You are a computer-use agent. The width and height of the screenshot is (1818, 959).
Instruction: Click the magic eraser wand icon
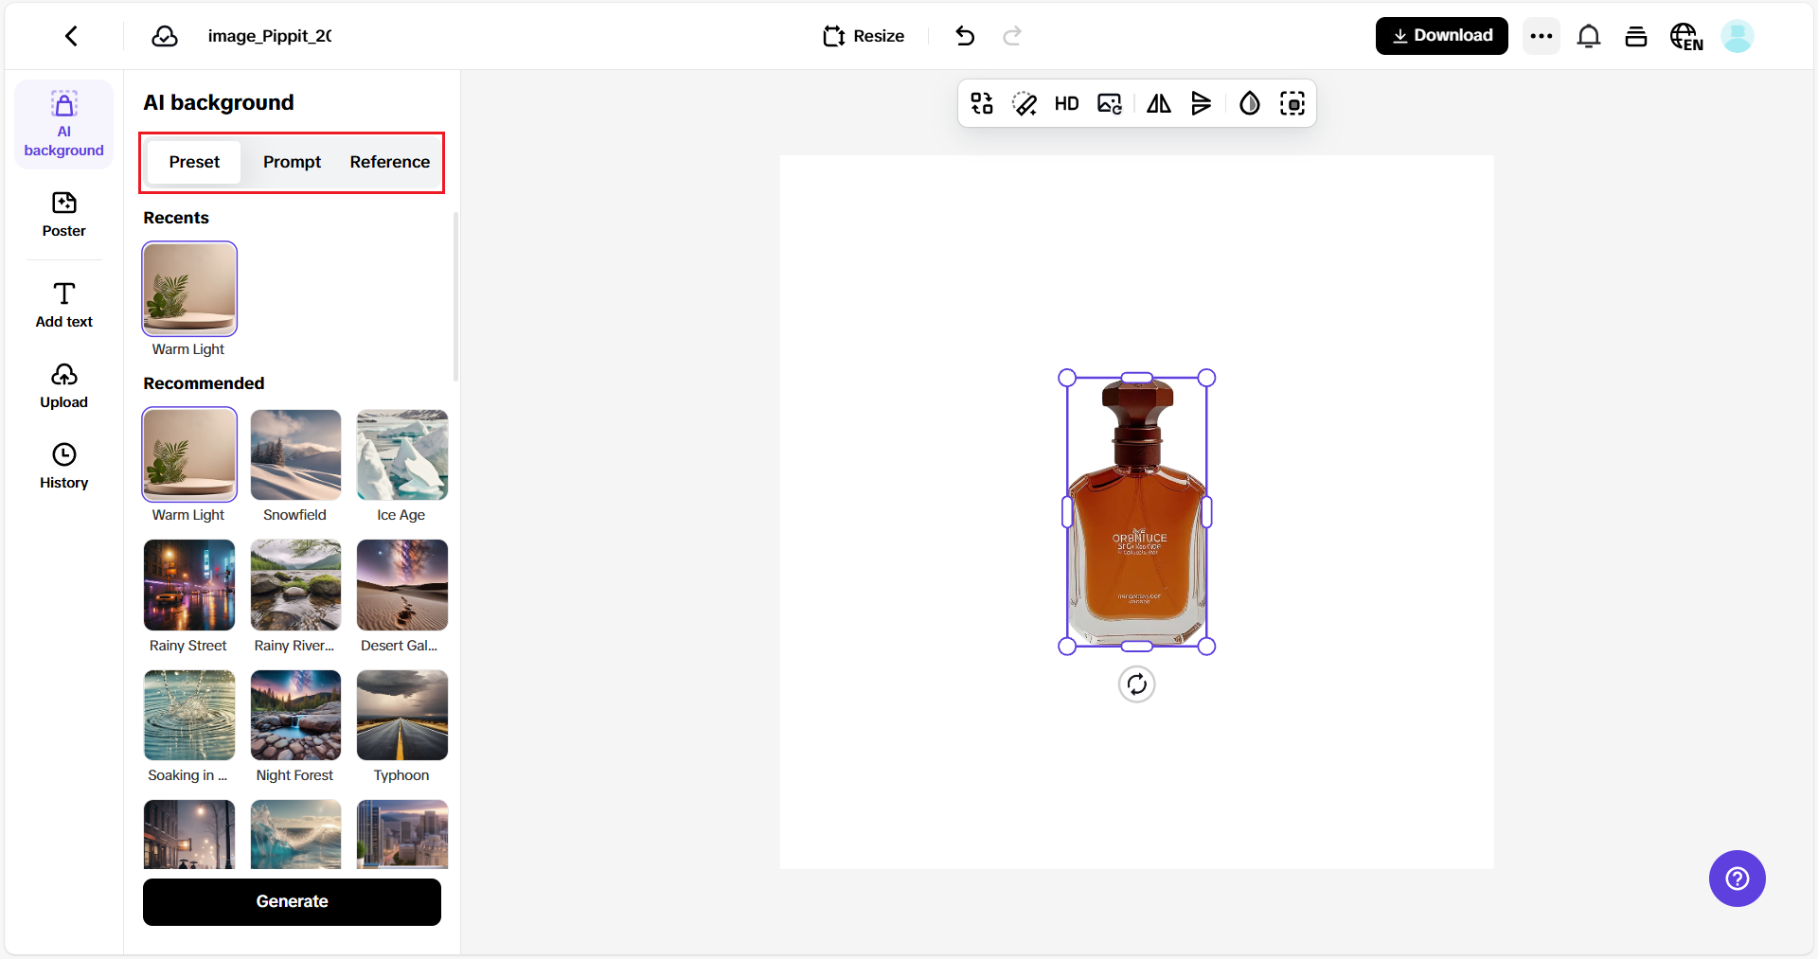coord(1025,103)
